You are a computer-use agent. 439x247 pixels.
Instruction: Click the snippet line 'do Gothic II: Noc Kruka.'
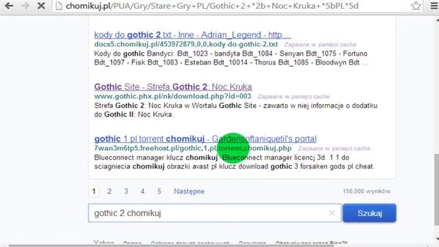(x=133, y=115)
